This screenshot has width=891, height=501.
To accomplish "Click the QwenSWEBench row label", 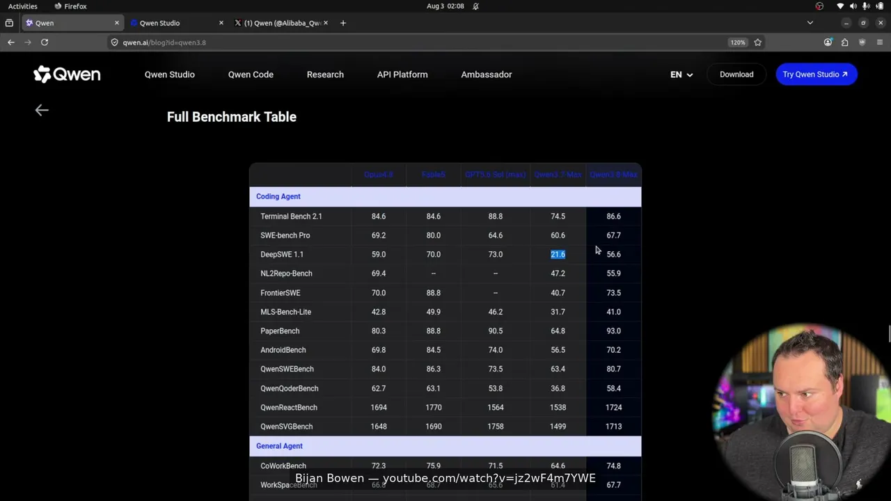I will [287, 369].
